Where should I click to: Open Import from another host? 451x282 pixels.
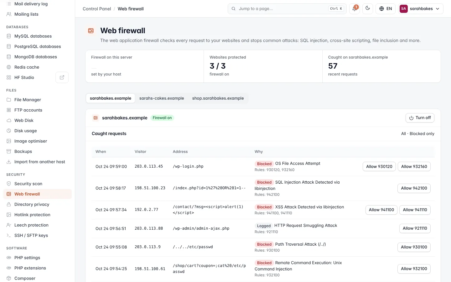click(x=38, y=162)
